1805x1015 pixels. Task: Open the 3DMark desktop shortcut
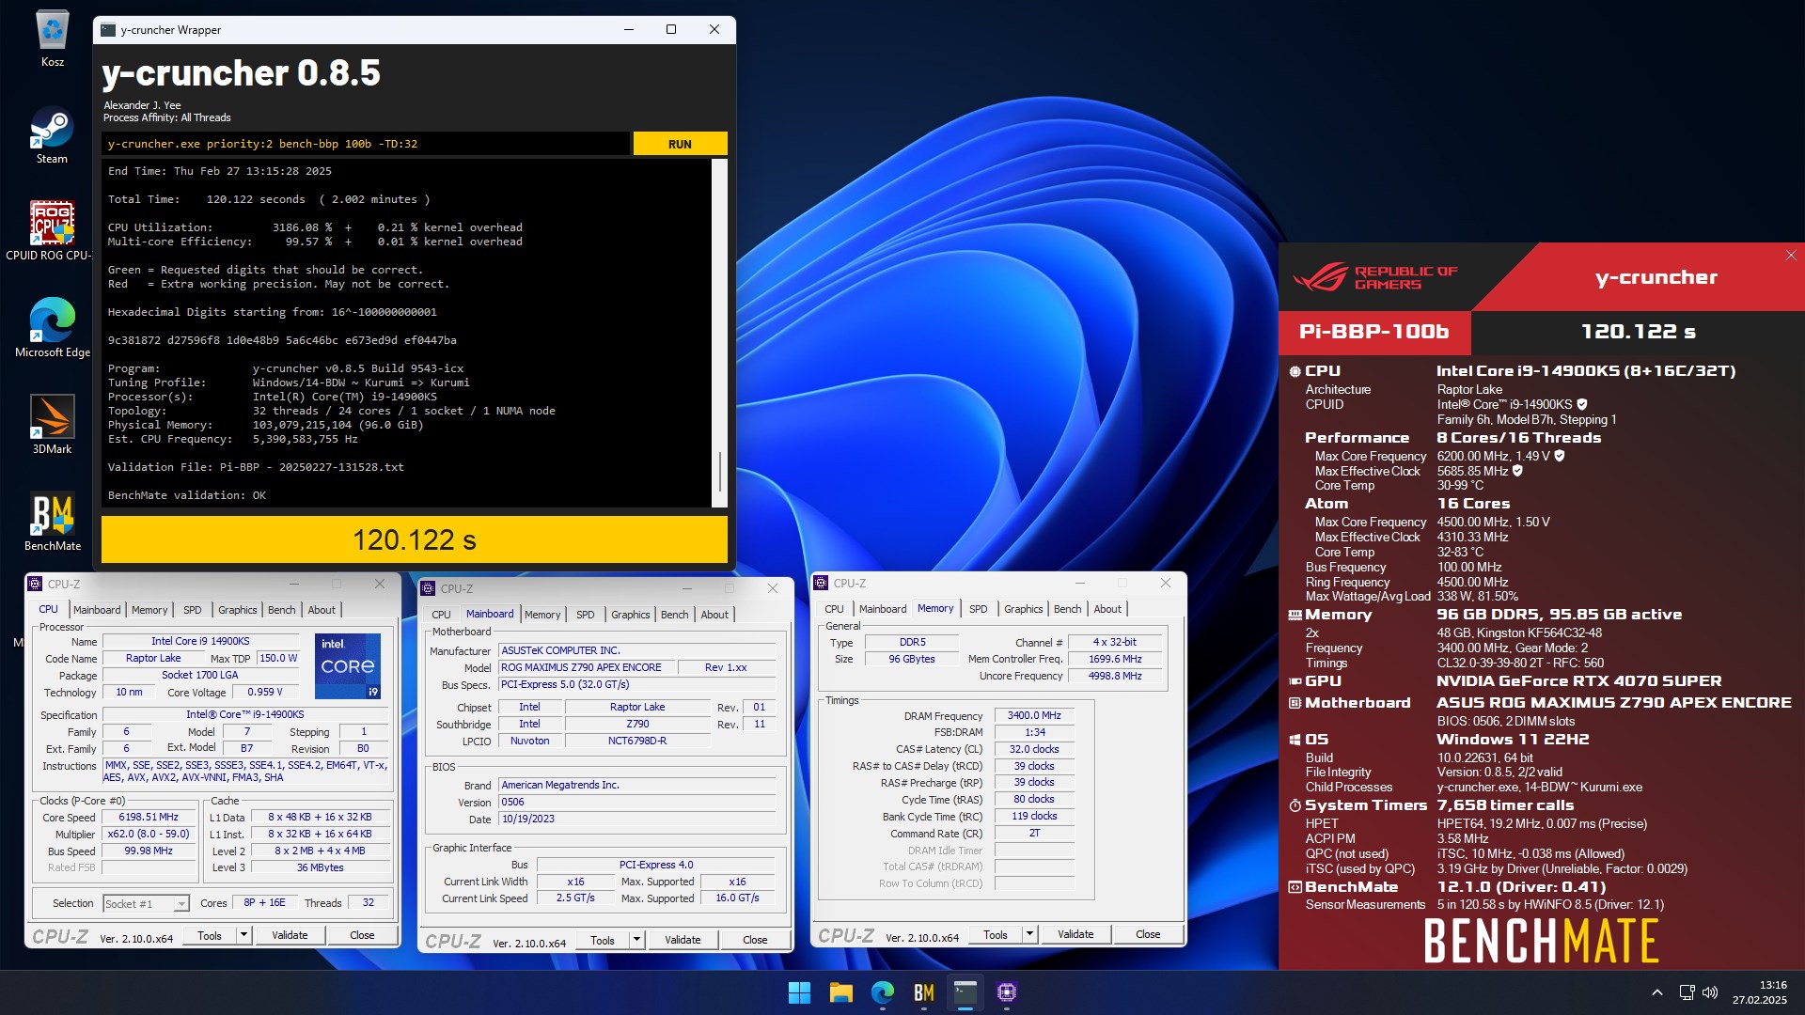point(52,424)
